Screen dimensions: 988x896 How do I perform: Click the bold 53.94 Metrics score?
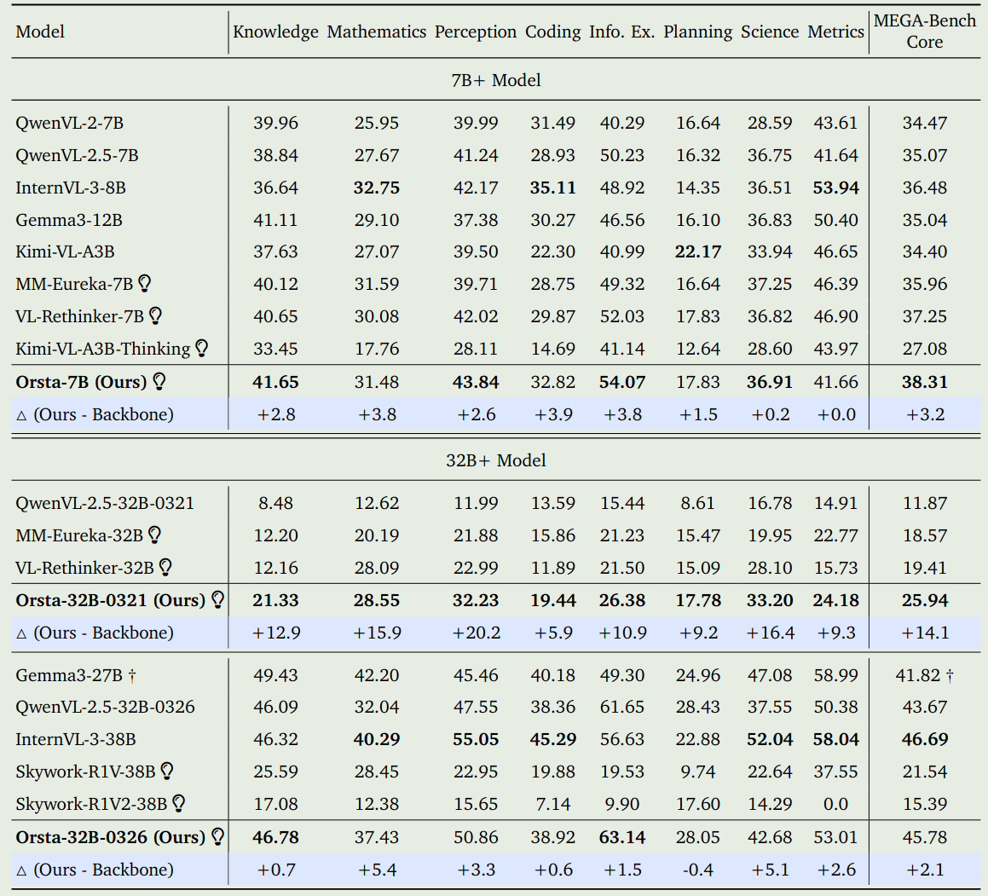click(836, 188)
